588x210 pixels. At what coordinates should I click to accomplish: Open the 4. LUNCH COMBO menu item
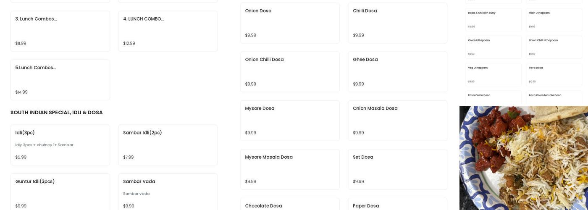(168, 31)
